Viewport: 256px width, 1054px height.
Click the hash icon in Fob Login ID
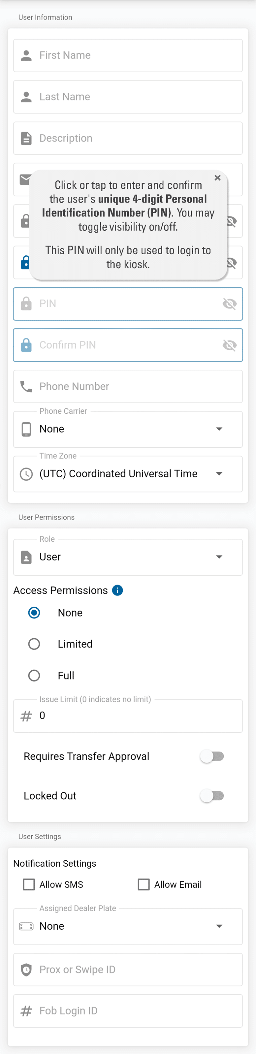pos(26,1011)
